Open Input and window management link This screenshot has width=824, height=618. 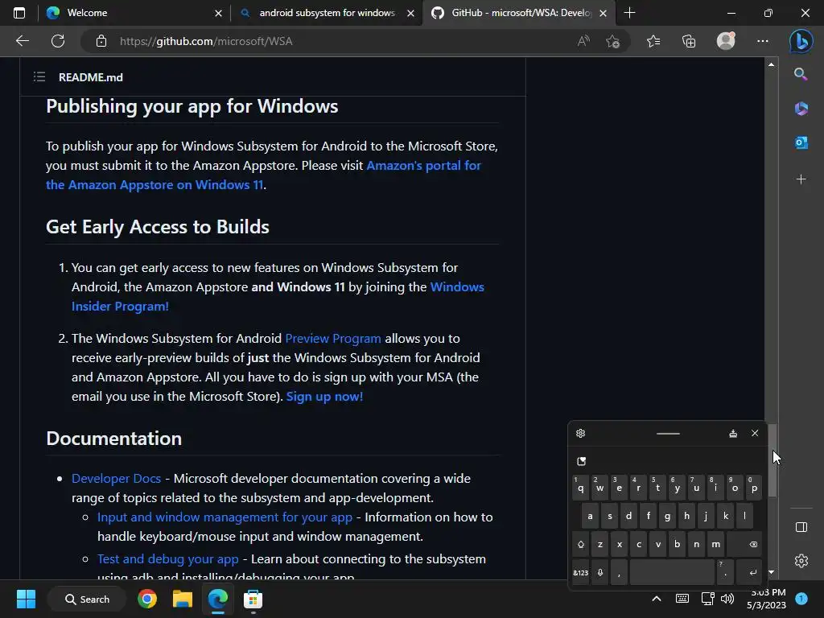tap(225, 517)
